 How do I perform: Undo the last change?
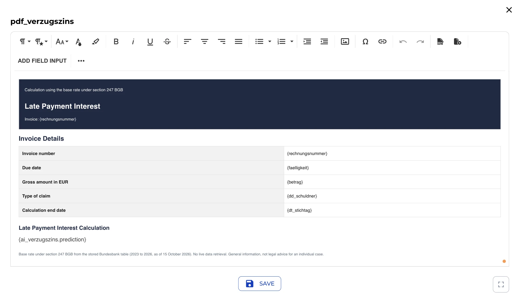403,41
